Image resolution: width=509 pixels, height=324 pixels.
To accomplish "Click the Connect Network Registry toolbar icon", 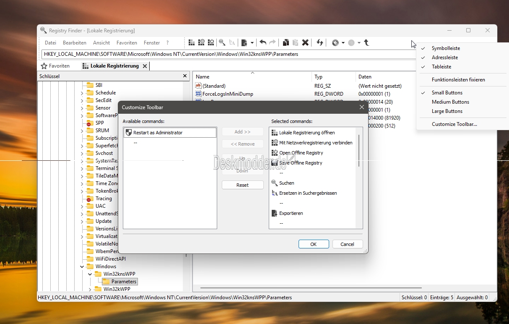I will tap(201, 43).
